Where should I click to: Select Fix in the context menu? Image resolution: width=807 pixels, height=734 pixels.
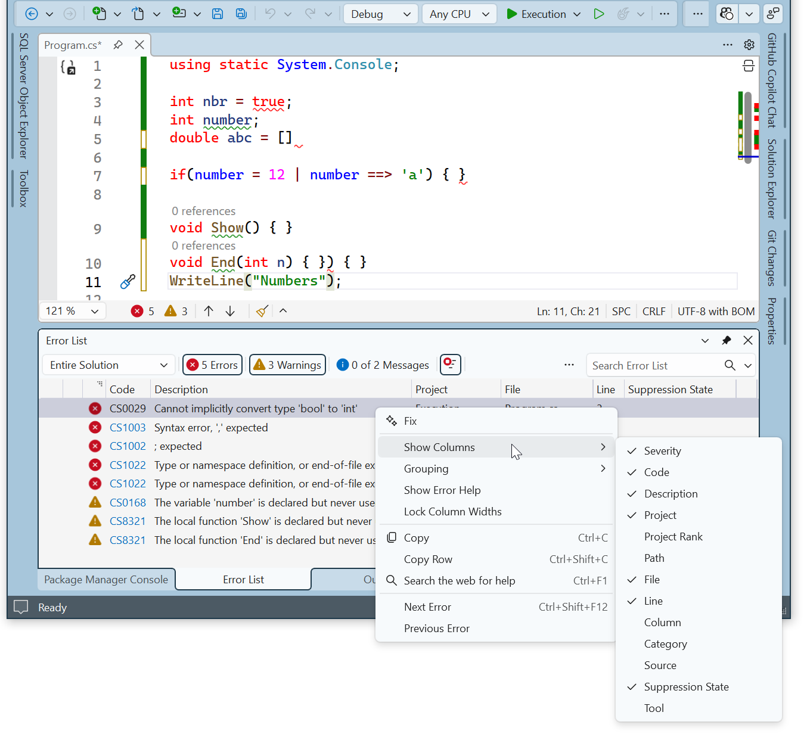(x=496, y=421)
